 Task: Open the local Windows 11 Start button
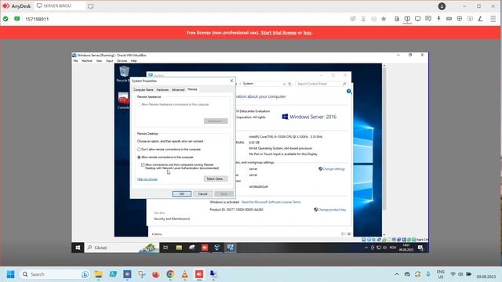pos(10,274)
